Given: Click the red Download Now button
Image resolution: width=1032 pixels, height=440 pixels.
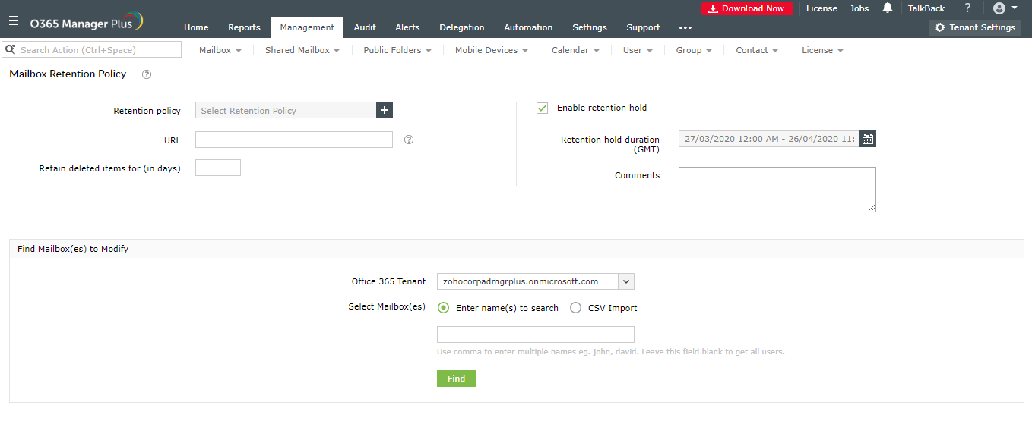Looking at the screenshot, I should (x=747, y=8).
